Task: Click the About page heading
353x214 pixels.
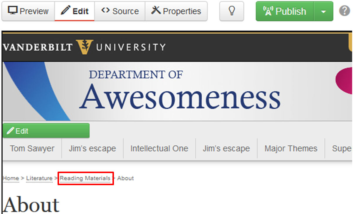Action: (31, 204)
